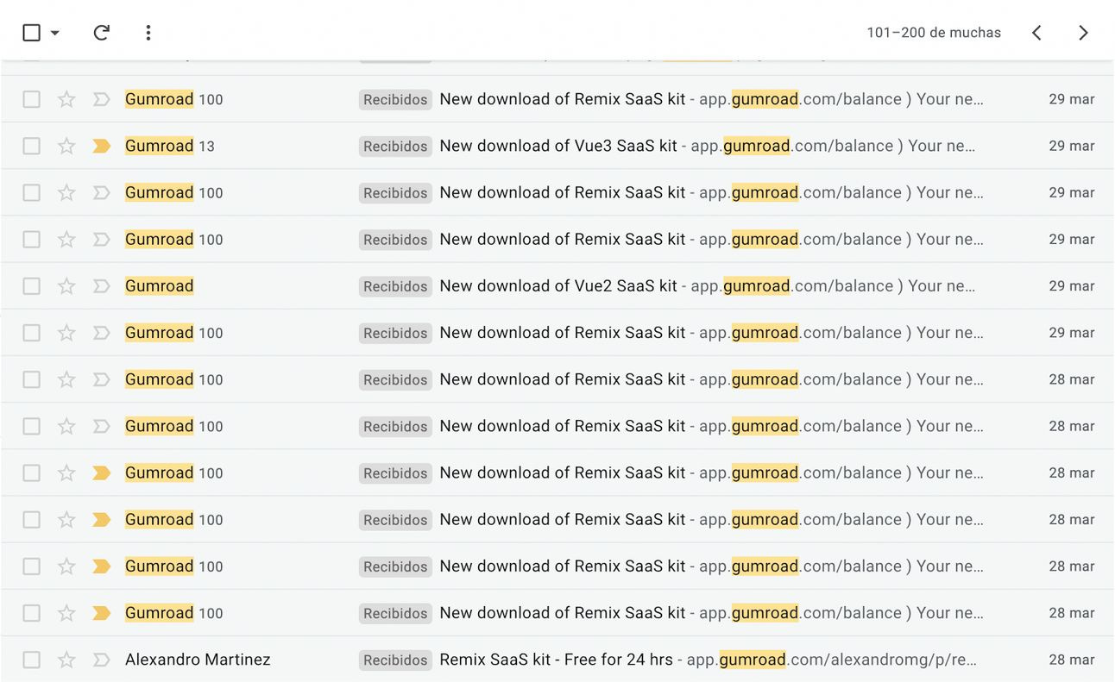Go to the newer messages page arrow

[1036, 33]
